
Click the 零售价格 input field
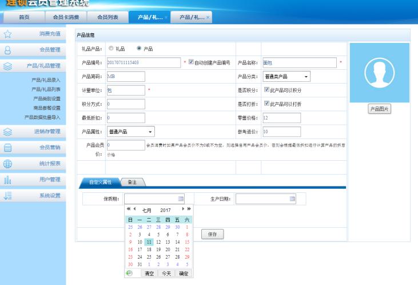pos(281,117)
